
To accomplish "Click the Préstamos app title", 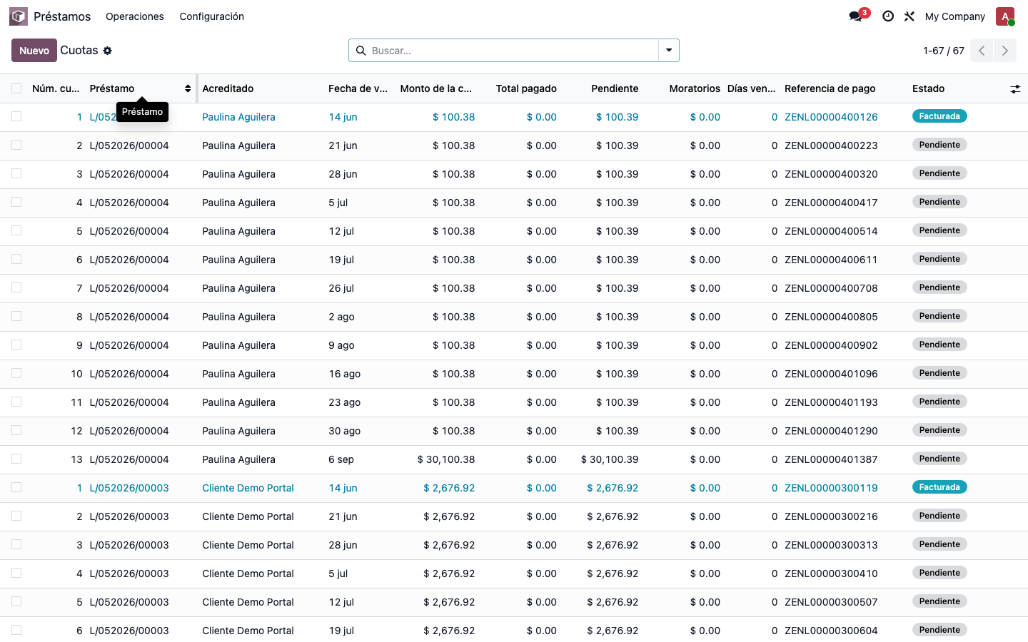I will [x=62, y=16].
